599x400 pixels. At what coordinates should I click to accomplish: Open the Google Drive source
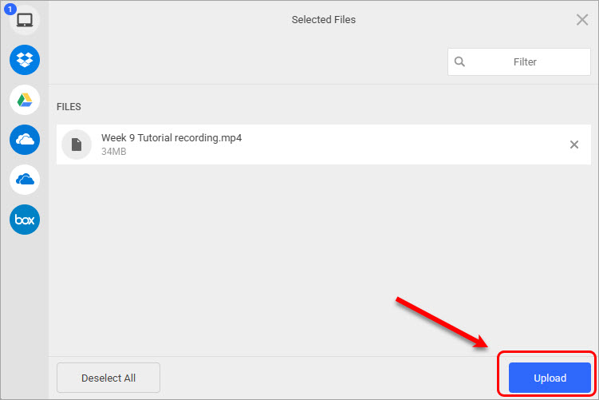25,100
